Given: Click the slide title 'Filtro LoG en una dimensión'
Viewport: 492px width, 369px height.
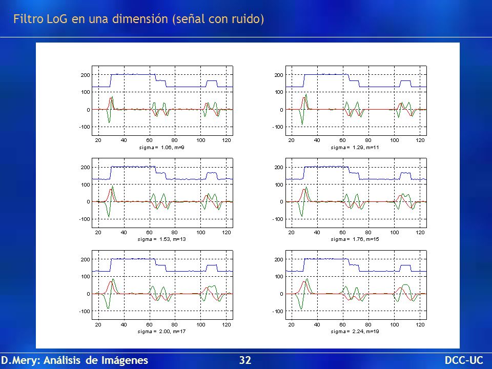Looking at the screenshot, I should pos(138,19).
